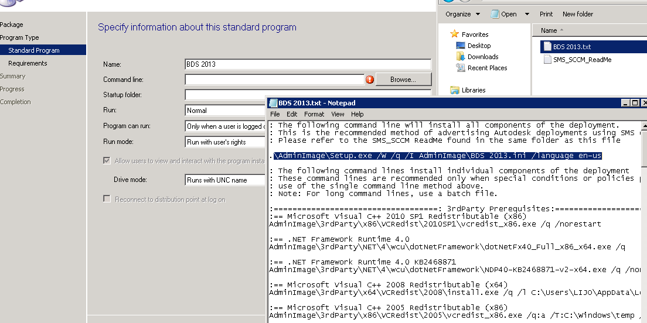647x323 pixels.
Task: Click the Favorites star icon
Action: pyautogui.click(x=454, y=34)
